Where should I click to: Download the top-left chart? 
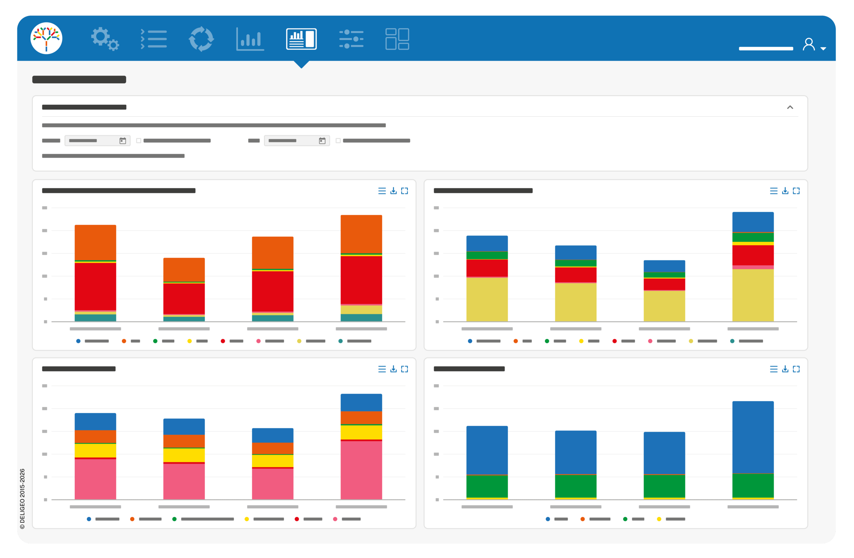tap(393, 191)
